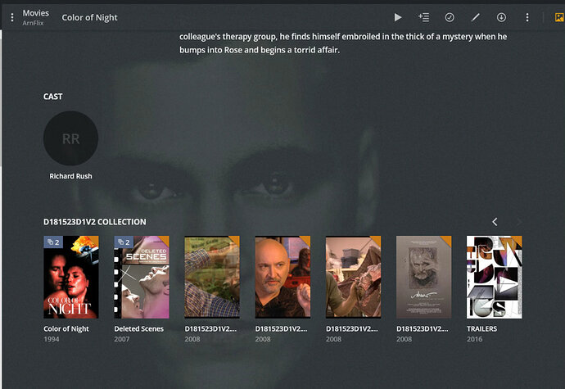
Task: Open Richard Rush cast avatar
Action: coord(70,138)
